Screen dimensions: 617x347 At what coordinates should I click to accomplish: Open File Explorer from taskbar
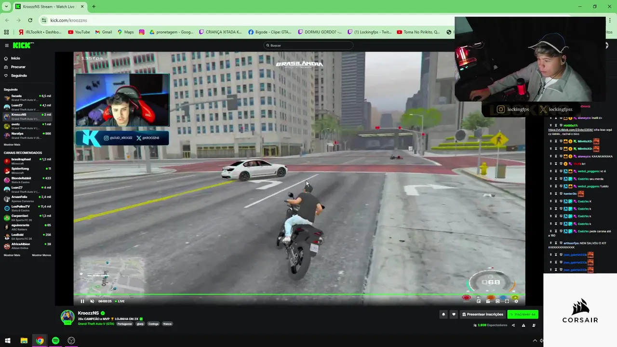click(24, 341)
